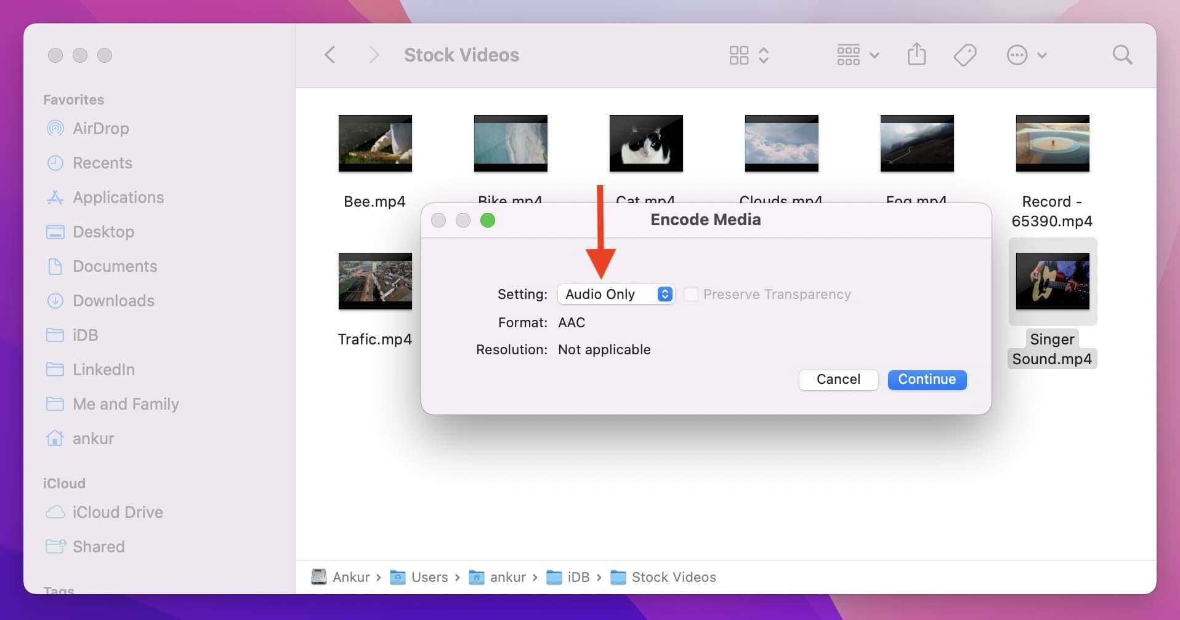Select the Bee.mp4 video thumbnail
The image size is (1180, 620).
(375, 144)
